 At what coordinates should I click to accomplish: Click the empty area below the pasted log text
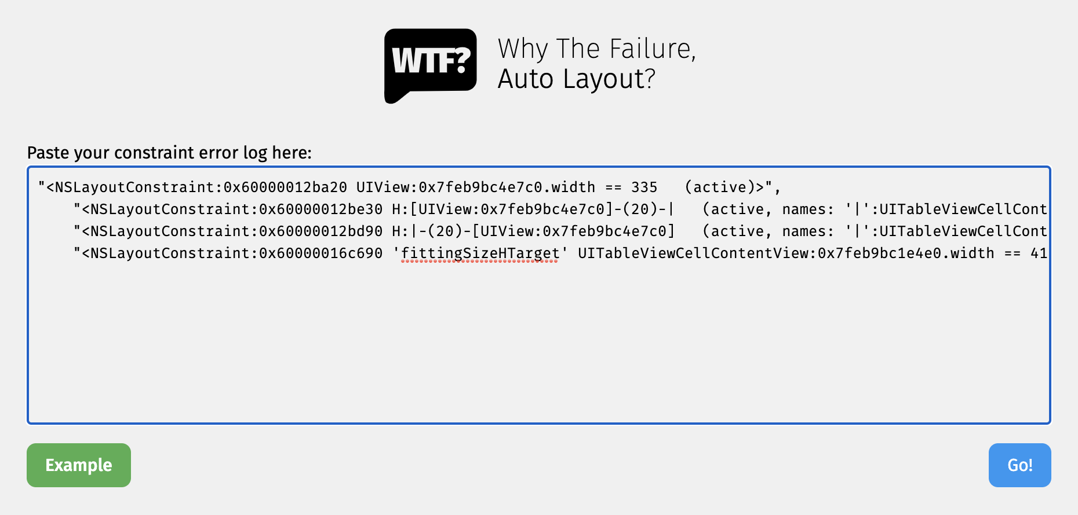(539, 347)
